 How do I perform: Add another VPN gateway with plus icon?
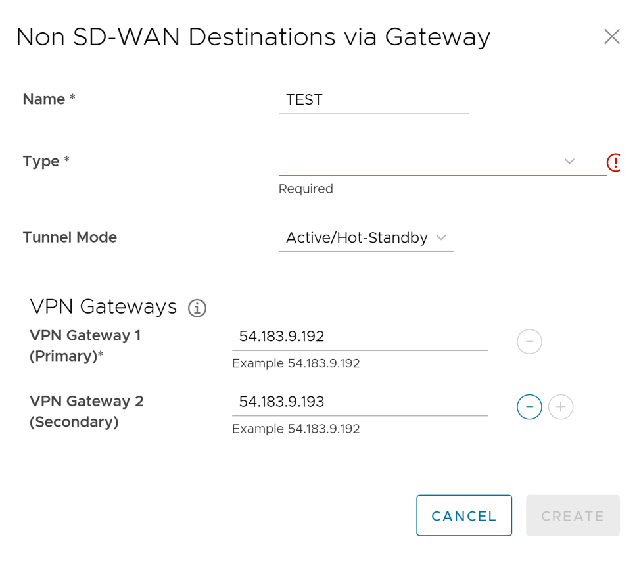tap(561, 408)
